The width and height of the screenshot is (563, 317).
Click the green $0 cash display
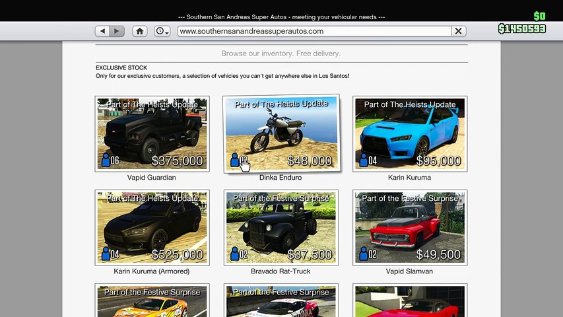pyautogui.click(x=539, y=16)
